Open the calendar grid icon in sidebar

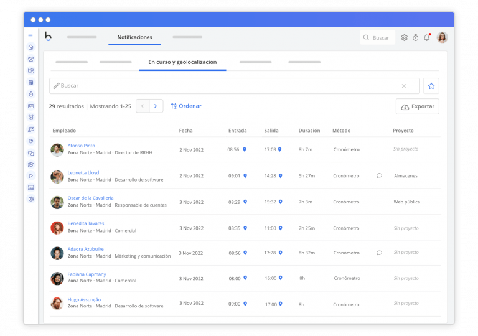pyautogui.click(x=30, y=82)
